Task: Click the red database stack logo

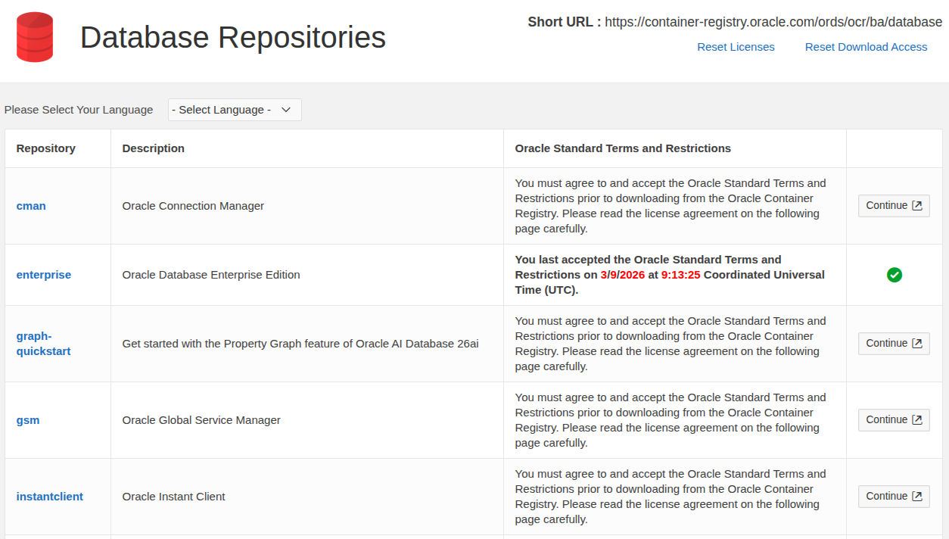Action: 35,37
